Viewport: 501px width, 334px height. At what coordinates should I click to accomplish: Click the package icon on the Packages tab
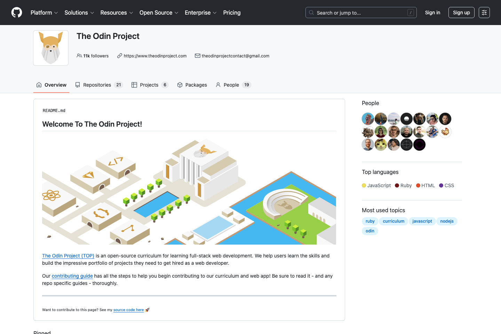180,85
